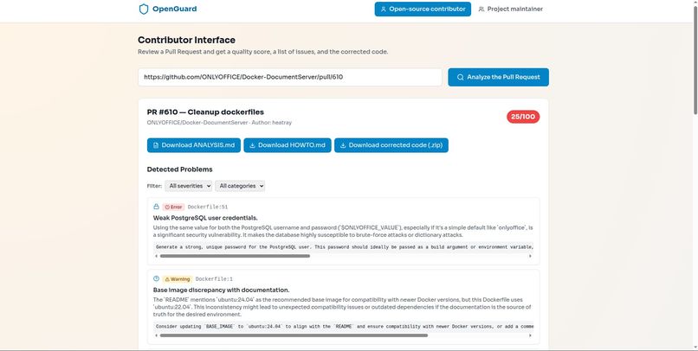Click download icon in corrected code button
The height and width of the screenshot is (351, 698).
point(343,145)
